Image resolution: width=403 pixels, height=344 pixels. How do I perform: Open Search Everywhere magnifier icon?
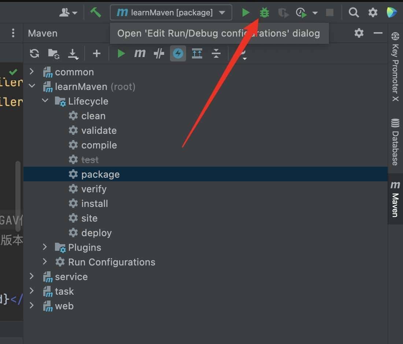354,13
